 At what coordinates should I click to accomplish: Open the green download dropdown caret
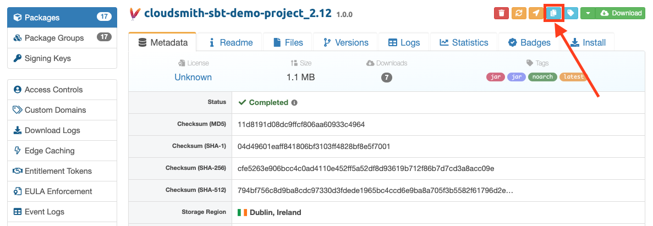(588, 13)
